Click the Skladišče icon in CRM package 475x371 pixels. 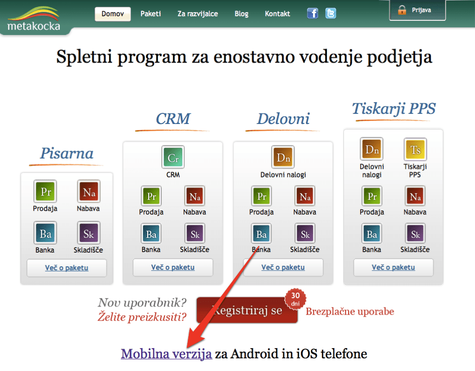(194, 233)
